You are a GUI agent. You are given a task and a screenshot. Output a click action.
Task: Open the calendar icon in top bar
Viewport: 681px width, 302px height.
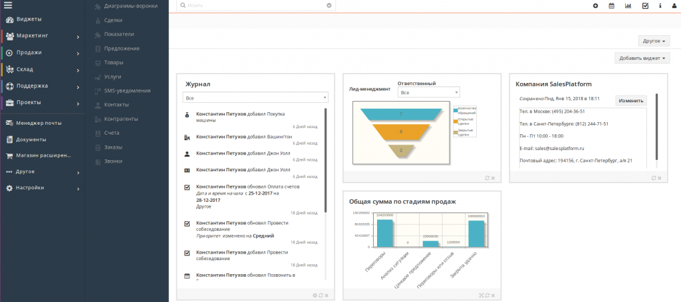pyautogui.click(x=612, y=6)
